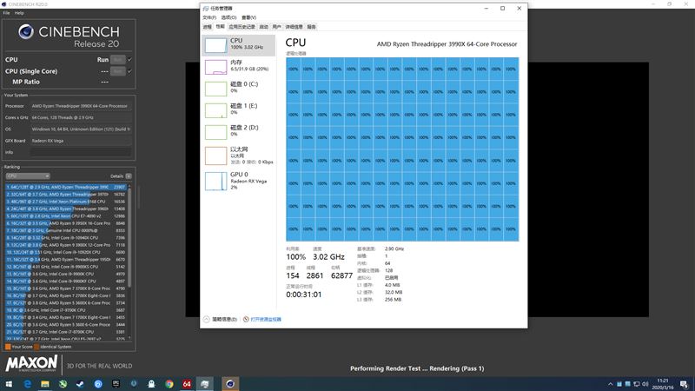The image size is (695, 391).
Task: Launch Microsoft Edge from the taskbar
Action: pyautogui.click(x=27, y=384)
